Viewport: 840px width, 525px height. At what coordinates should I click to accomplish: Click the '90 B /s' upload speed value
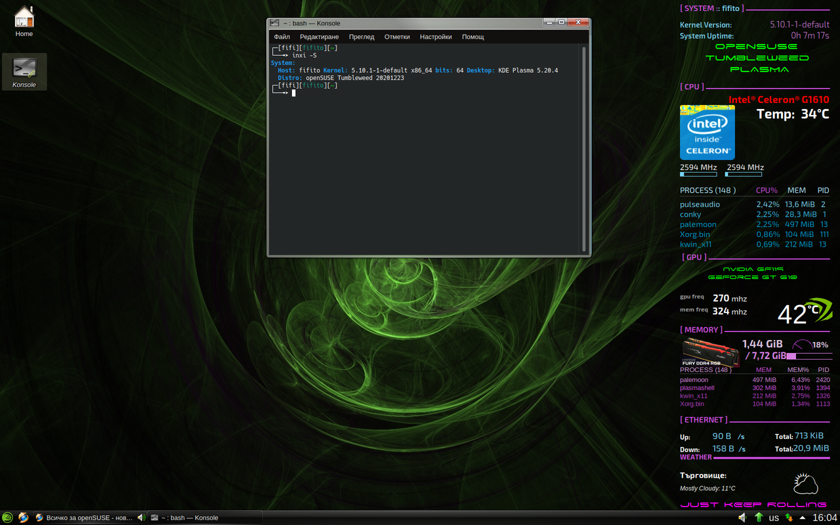tap(728, 436)
